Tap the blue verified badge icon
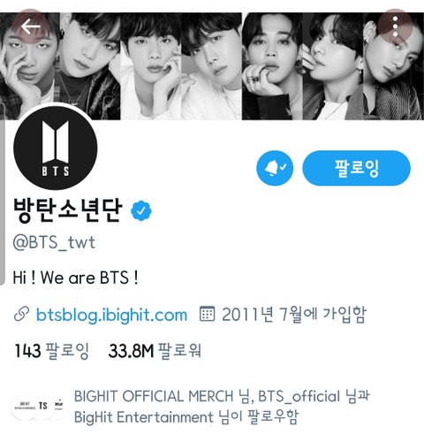The height and width of the screenshot is (442, 424). [x=141, y=210]
